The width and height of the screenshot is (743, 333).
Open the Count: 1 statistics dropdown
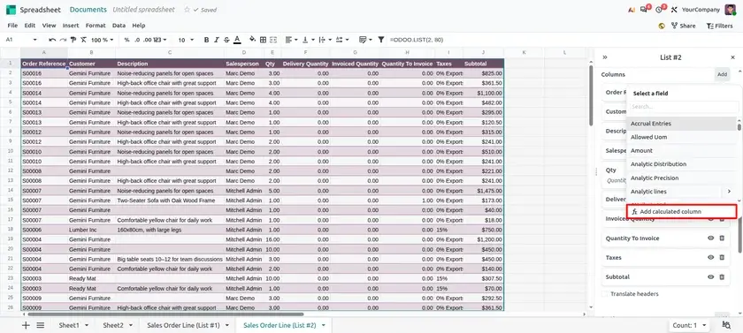(690, 325)
